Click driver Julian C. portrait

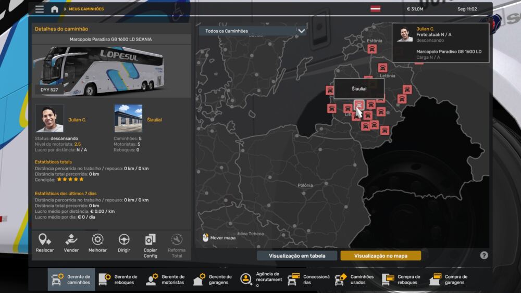[49, 119]
